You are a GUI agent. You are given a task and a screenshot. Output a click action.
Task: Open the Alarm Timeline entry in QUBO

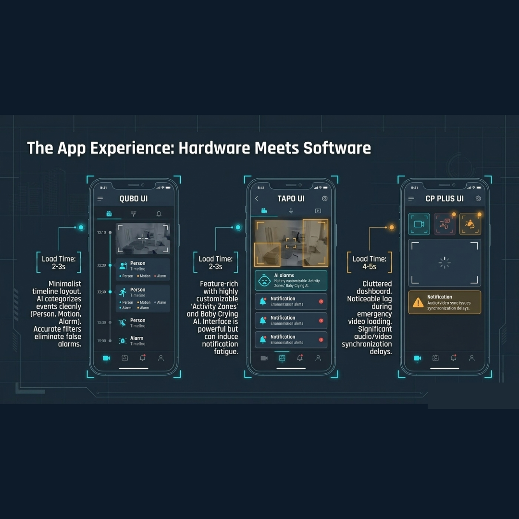click(x=137, y=341)
